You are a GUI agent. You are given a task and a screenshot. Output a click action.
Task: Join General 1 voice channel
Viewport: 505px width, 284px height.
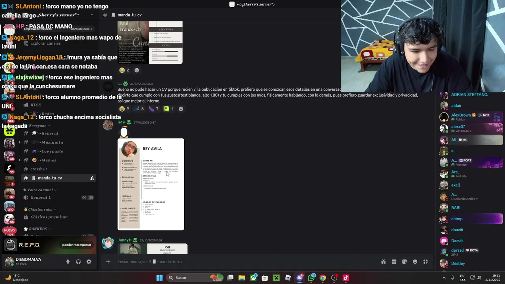coord(58,198)
